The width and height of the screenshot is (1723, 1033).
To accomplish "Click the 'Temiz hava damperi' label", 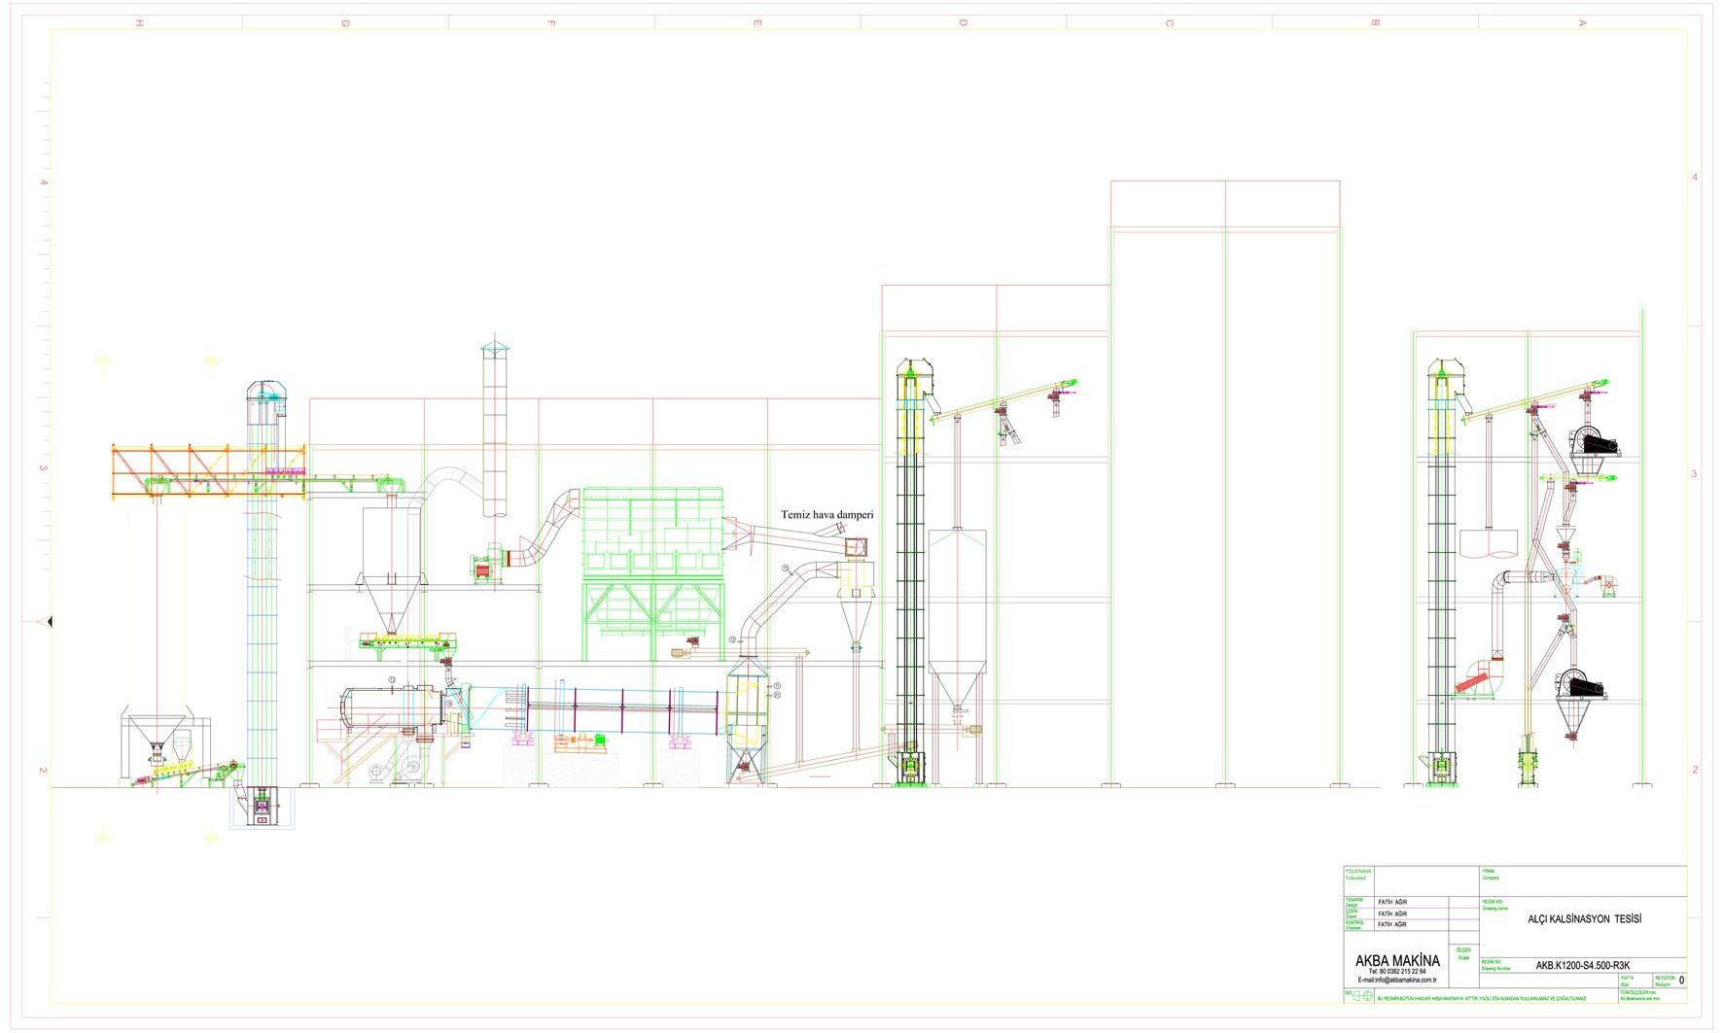I will [x=826, y=515].
